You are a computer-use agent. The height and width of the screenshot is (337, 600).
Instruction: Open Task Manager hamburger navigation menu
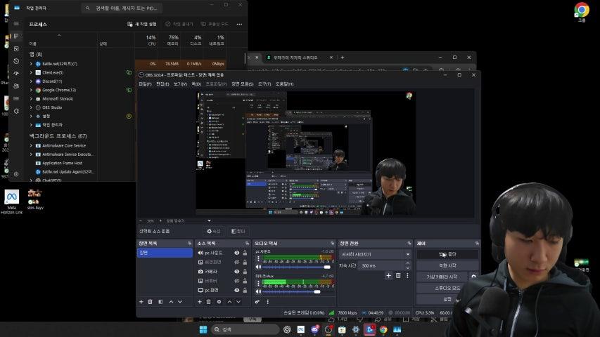pyautogui.click(x=16, y=23)
